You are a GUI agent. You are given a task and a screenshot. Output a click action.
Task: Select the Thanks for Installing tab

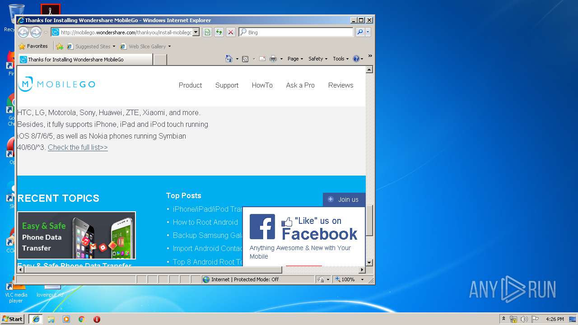click(85, 60)
